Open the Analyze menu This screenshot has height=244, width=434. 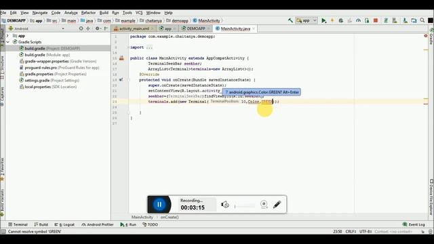(71, 13)
